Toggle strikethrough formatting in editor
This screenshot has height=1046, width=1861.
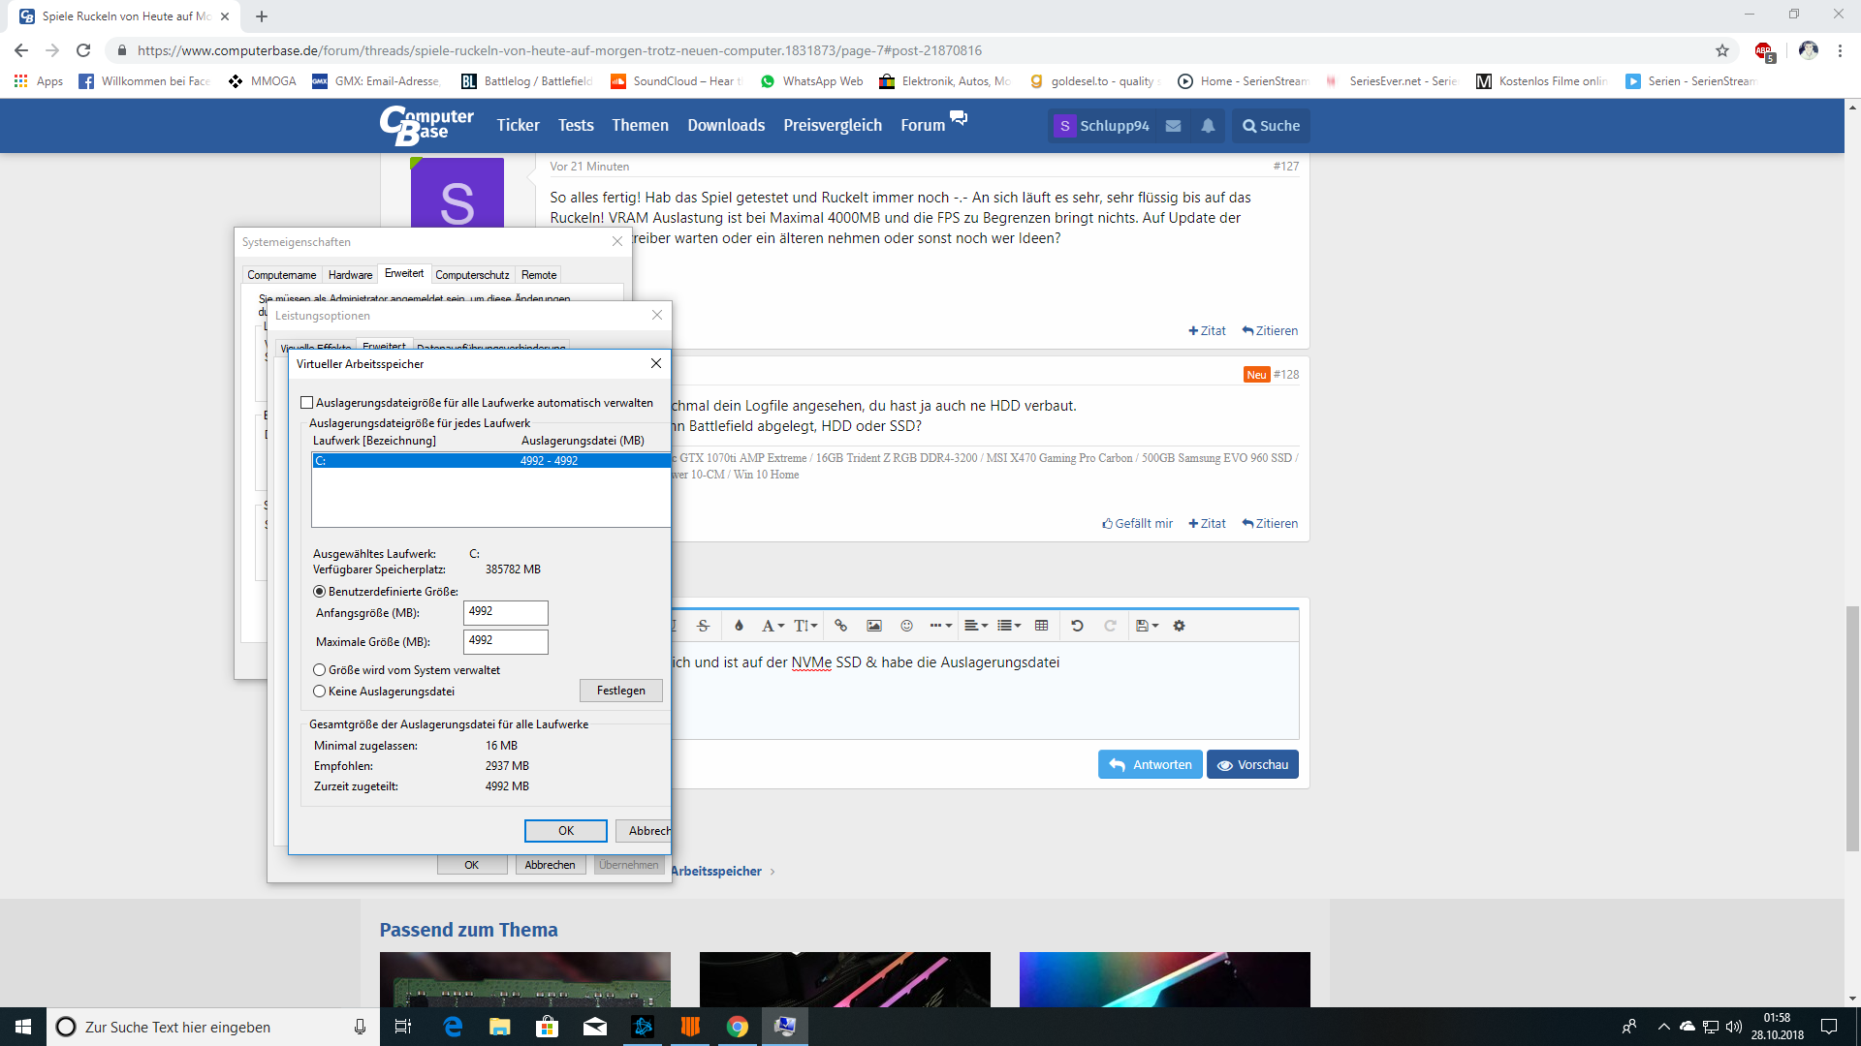tap(704, 626)
